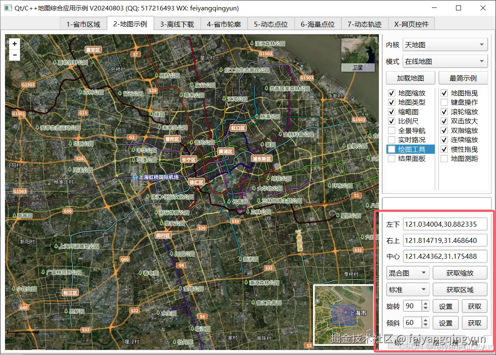Click the map zoom in plus button
Screen dimensions: 496x355
click(15, 44)
